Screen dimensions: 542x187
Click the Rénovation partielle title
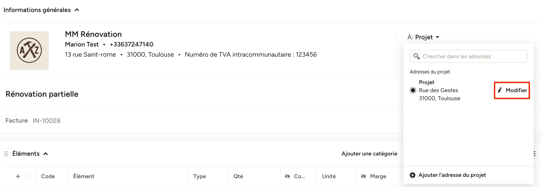point(42,94)
